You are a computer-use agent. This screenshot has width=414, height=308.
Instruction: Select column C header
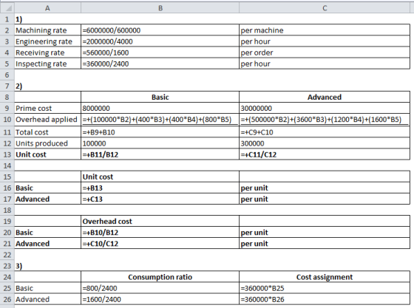[325, 8]
